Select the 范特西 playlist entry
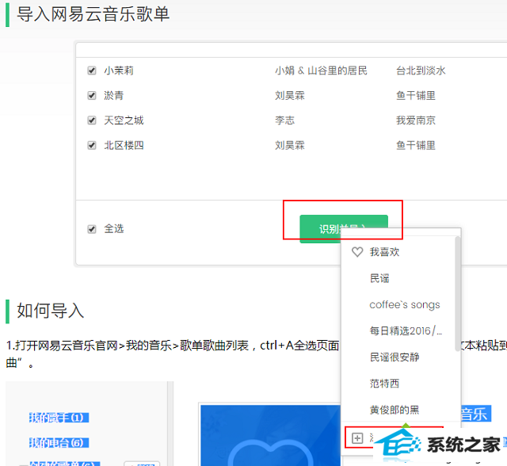Screen dimensions: 507x466 pyautogui.click(x=384, y=384)
